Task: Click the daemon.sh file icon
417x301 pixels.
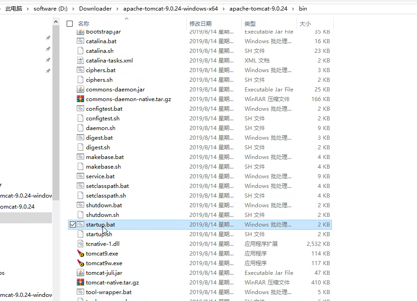Action: pyautogui.click(x=80, y=128)
